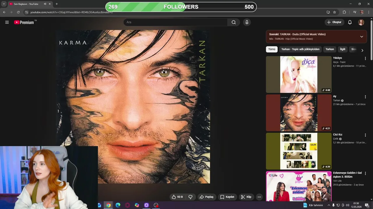The image size is (373, 209).
Task: Reload the current page
Action: [x=18, y=12]
